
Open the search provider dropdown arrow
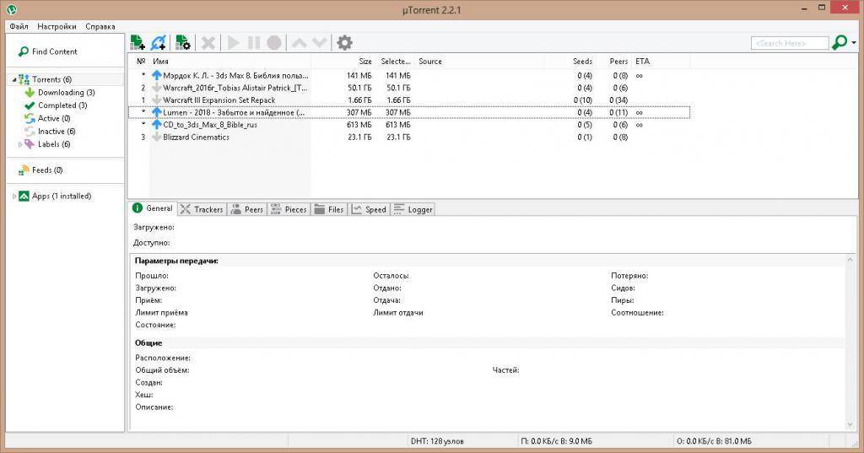(x=853, y=43)
